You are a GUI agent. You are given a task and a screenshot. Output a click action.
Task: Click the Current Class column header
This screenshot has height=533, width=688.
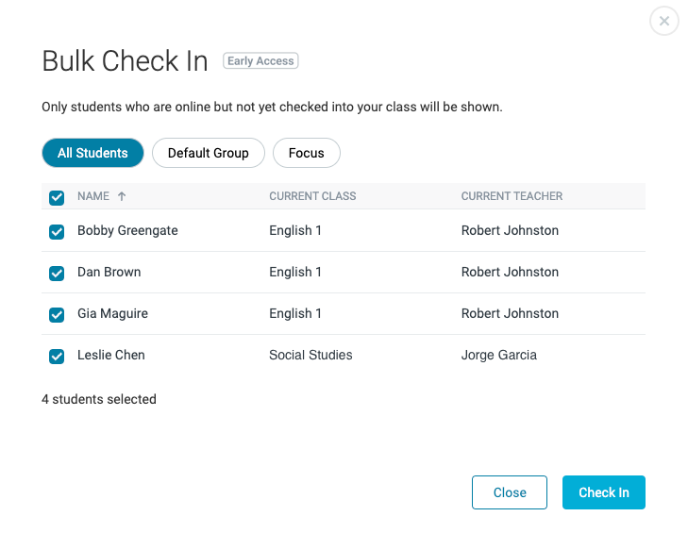312,196
